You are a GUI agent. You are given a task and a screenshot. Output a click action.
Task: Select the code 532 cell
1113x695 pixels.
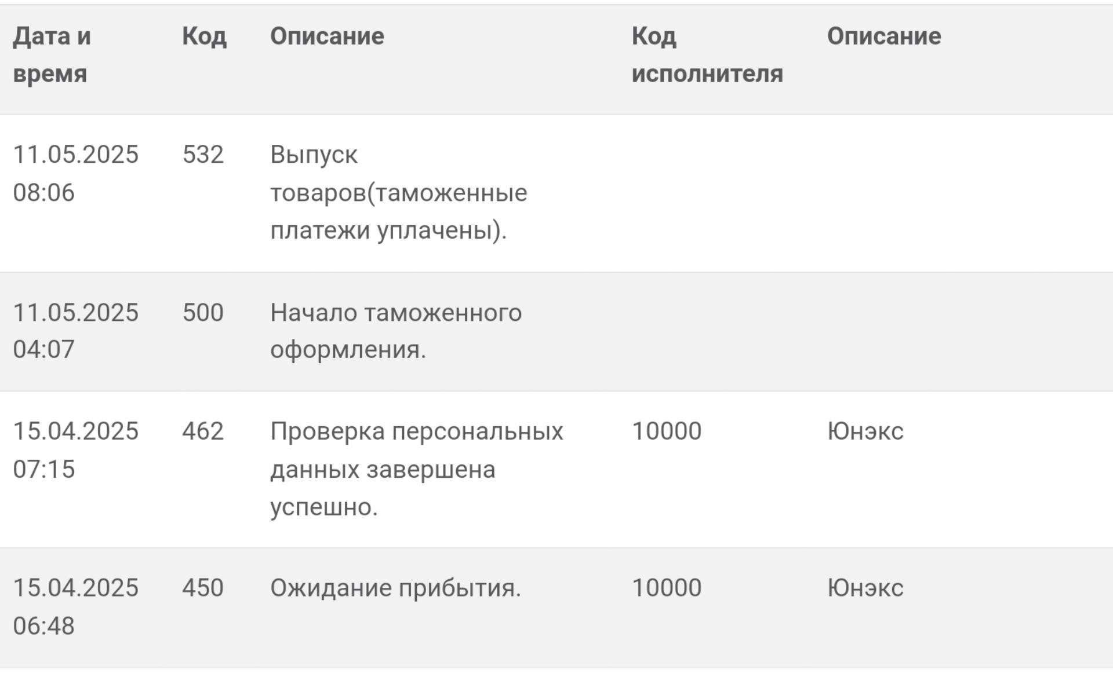click(203, 155)
